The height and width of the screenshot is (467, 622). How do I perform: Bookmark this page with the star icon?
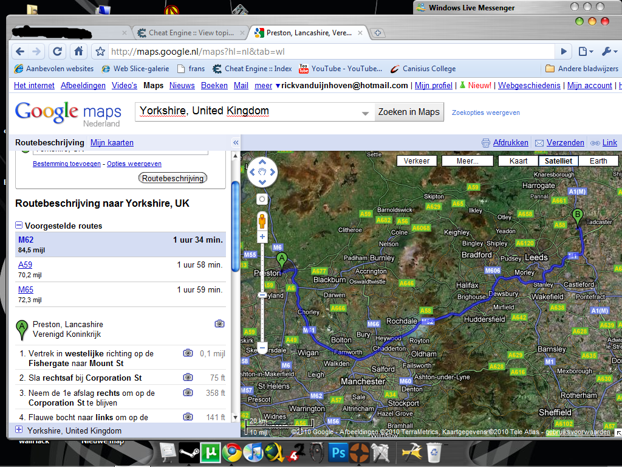[x=100, y=52]
